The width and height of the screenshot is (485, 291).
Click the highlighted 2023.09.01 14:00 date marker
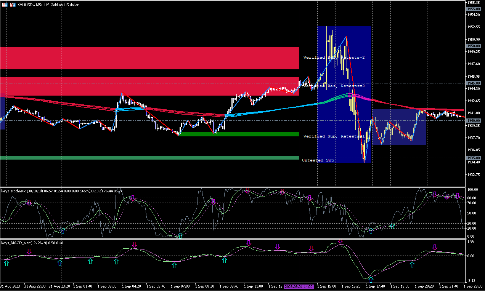click(299, 286)
